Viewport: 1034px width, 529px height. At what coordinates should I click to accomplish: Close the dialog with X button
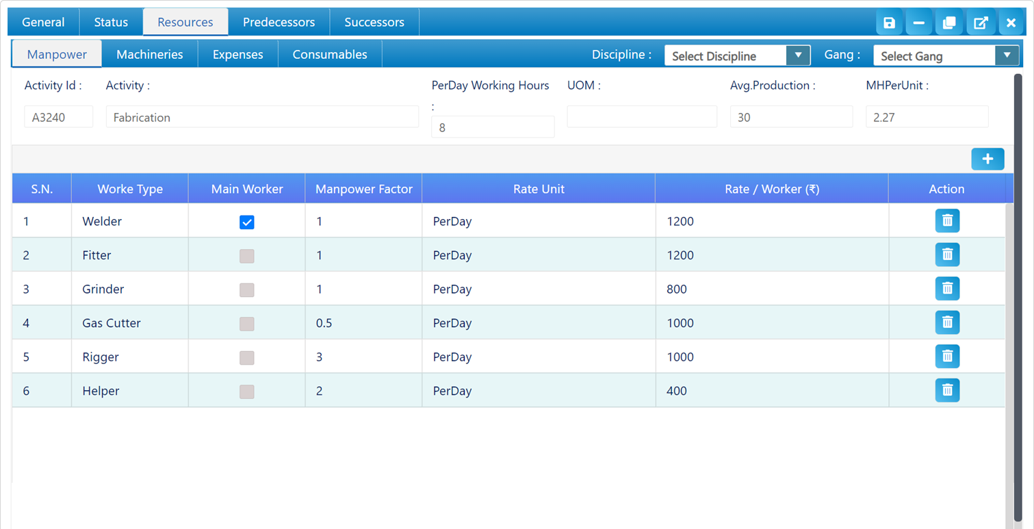1011,23
